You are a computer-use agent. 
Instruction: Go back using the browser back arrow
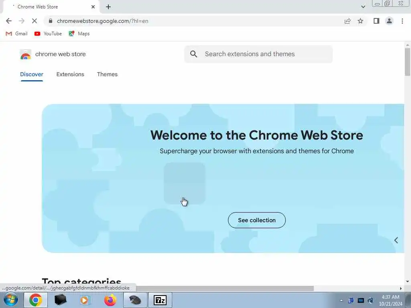9,21
